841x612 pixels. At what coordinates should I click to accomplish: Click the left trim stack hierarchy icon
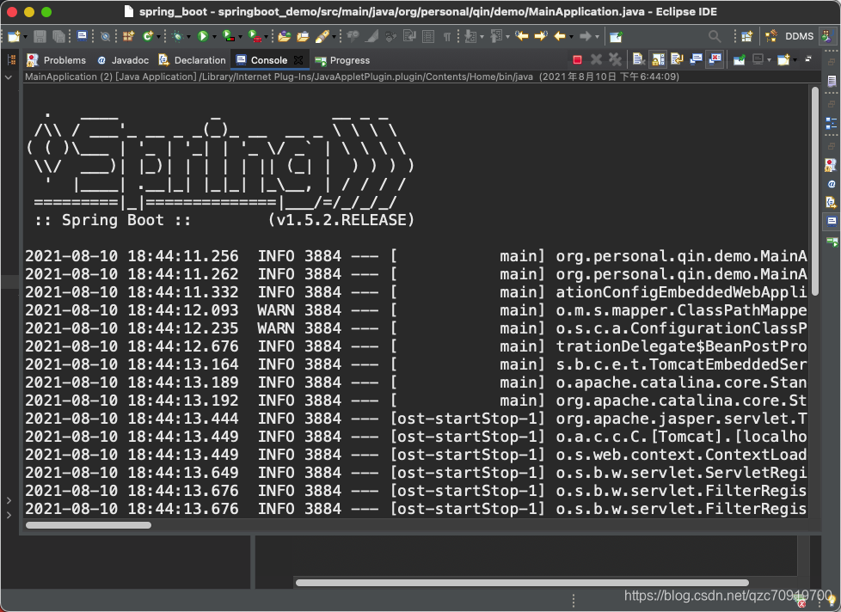pyautogui.click(x=11, y=60)
